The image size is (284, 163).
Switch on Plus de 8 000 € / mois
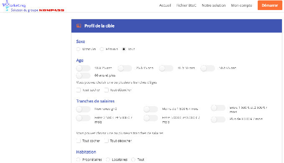pyautogui.click(x=218, y=120)
